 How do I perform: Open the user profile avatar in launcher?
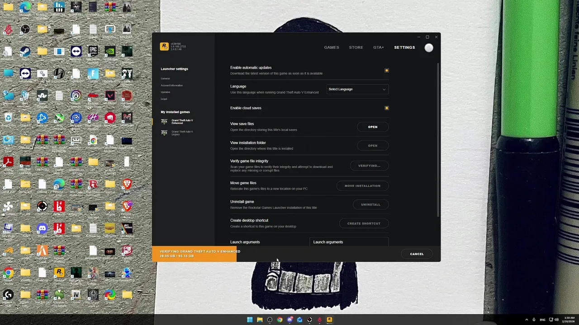(x=429, y=47)
